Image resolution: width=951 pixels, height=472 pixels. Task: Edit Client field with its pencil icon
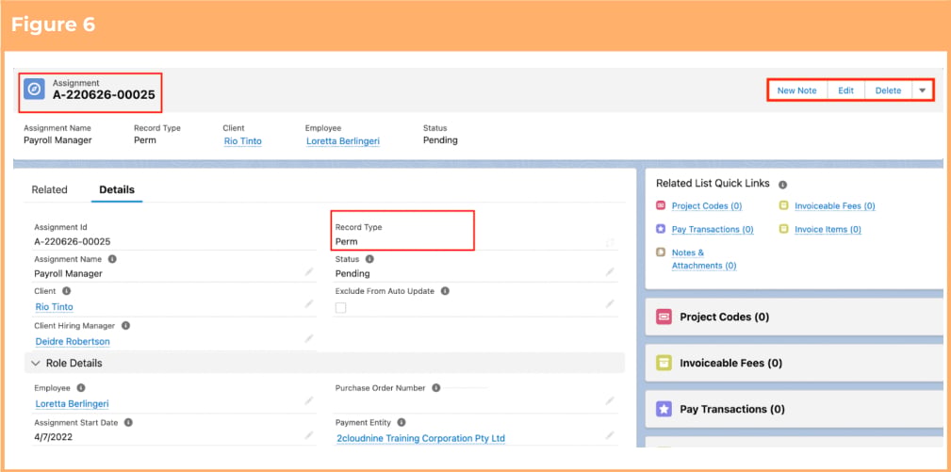pyautogui.click(x=309, y=303)
